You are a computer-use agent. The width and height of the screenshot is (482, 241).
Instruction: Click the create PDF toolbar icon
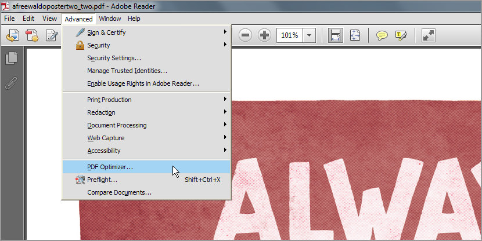(x=13, y=35)
